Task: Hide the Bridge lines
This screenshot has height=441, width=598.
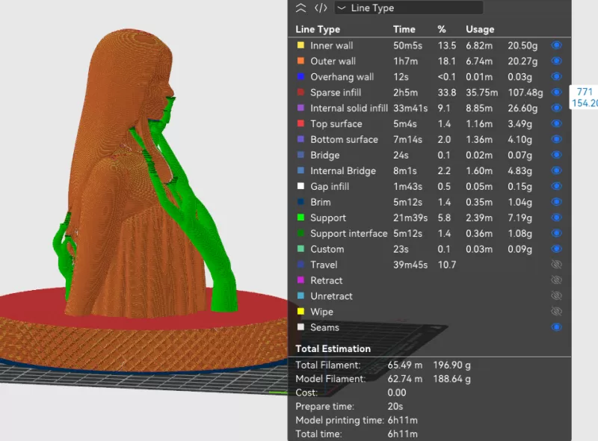Action: click(555, 155)
